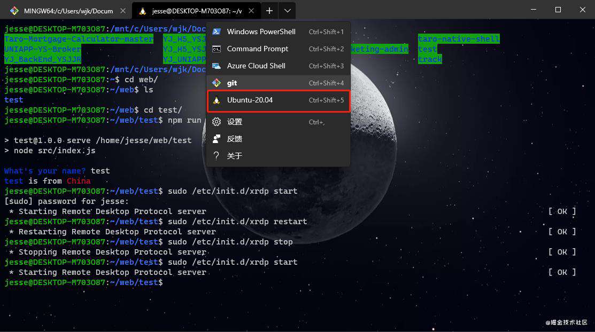Close the jesse@DESKTOP-M703O87 tab
The width and height of the screenshot is (595, 332).
point(251,11)
